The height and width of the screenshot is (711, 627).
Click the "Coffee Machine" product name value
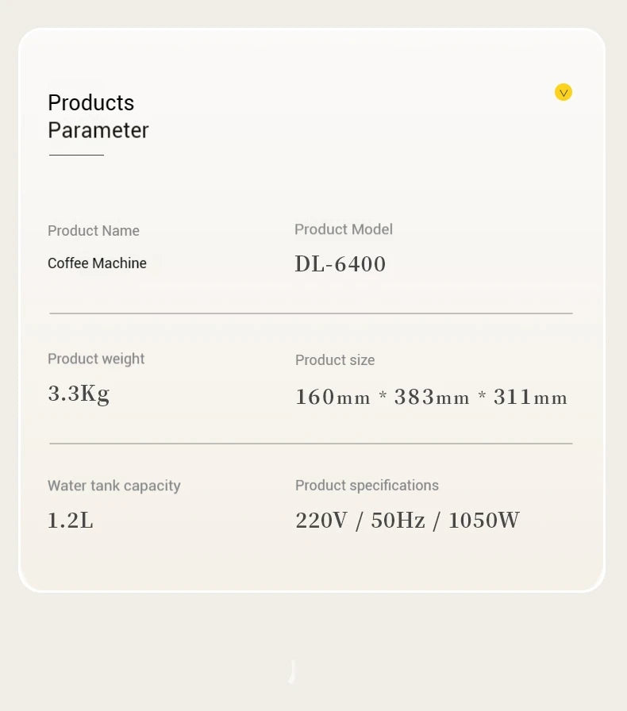point(97,263)
